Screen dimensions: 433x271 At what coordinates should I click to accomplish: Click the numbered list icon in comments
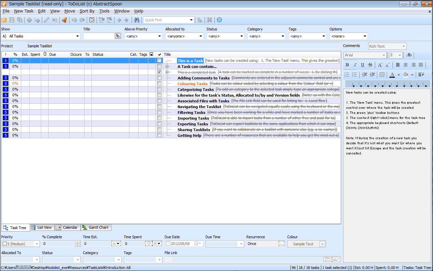click(x=354, y=74)
